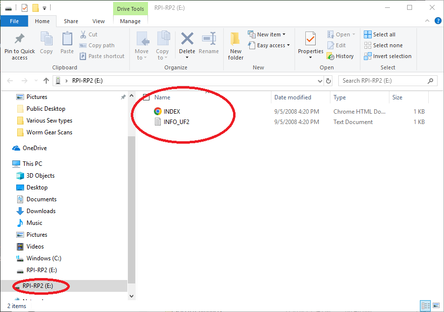Click Invert selection in the ribbon
Viewport: 444px width, 312px height.
(387, 56)
